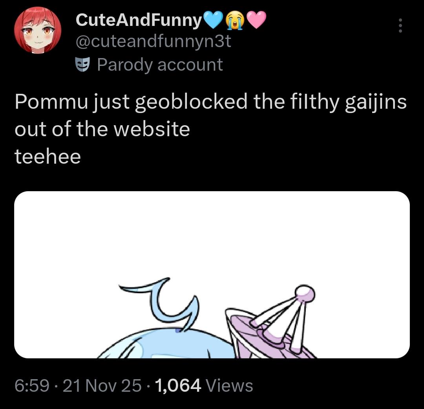Open the @cuteandfunnyn3t handle link
Image resolution: width=424 pixels, height=409 pixels.
point(153,41)
